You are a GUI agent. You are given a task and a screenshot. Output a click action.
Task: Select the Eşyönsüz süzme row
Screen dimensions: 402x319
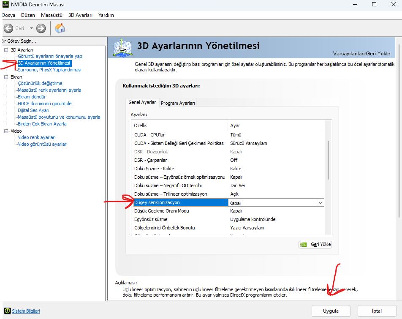228,220
